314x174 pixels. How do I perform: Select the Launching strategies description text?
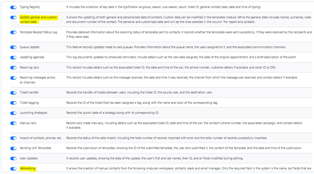(112, 113)
